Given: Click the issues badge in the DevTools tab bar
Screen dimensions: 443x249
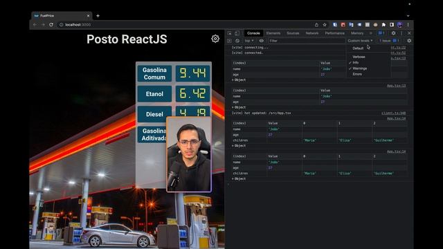Looking at the screenshot, I should tap(381, 33).
